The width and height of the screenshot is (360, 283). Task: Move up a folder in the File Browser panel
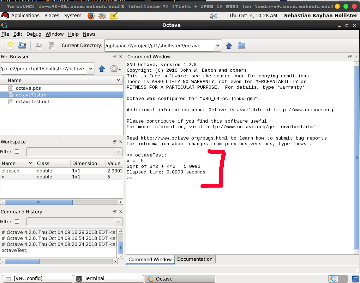[102, 69]
